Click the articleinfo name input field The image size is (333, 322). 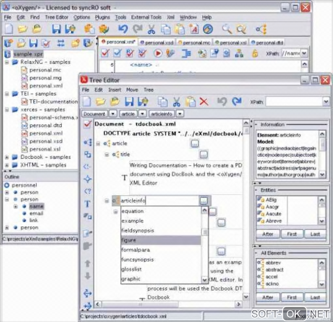click(159, 201)
